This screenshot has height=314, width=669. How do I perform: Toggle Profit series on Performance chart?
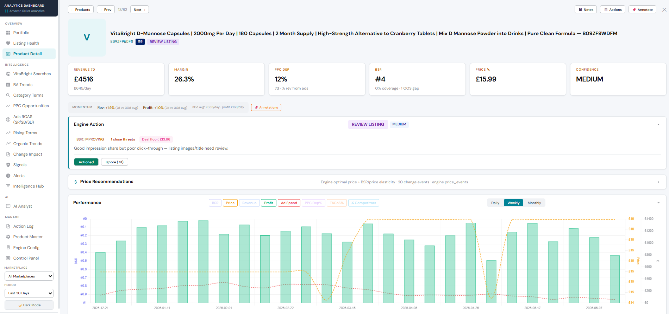coord(269,203)
